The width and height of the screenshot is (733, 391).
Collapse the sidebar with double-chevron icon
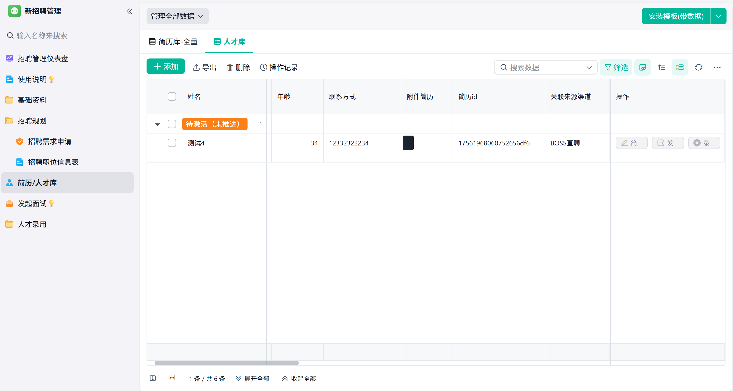click(x=129, y=11)
